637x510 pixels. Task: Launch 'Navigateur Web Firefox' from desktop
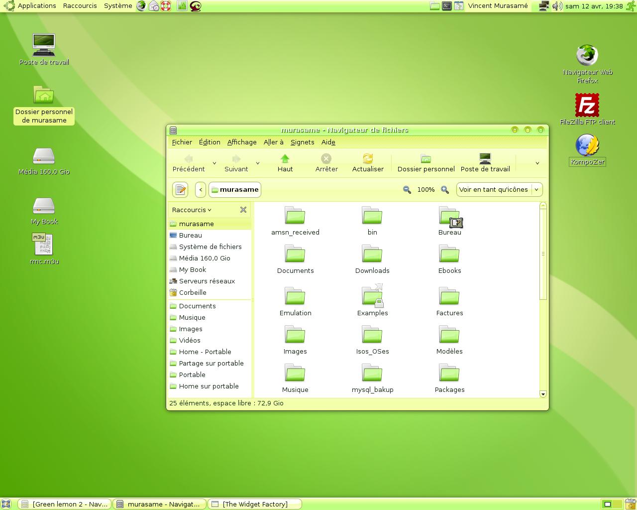coord(587,64)
